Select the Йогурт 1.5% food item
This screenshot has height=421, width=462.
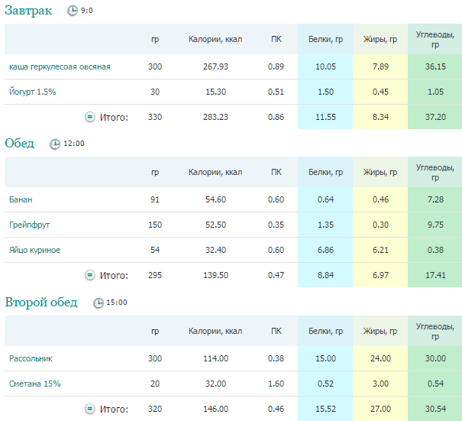(x=32, y=92)
